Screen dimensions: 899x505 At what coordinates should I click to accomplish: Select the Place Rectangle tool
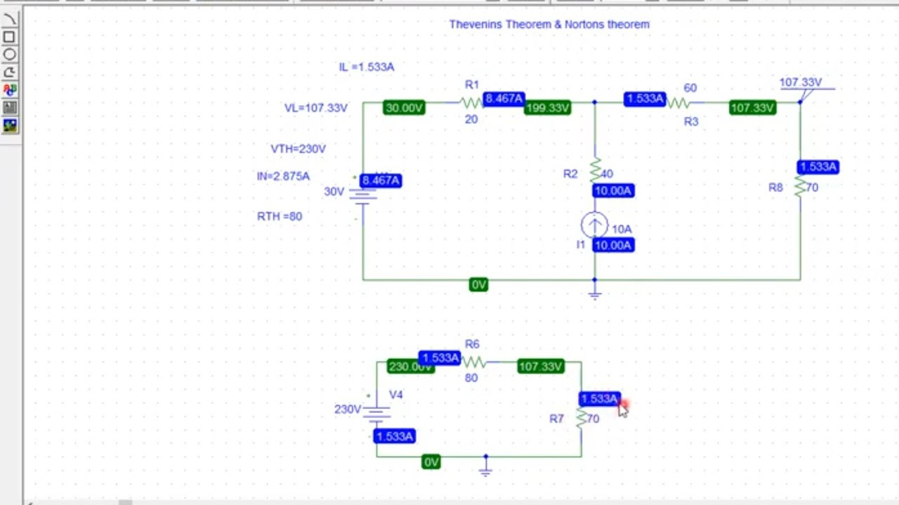[10, 37]
